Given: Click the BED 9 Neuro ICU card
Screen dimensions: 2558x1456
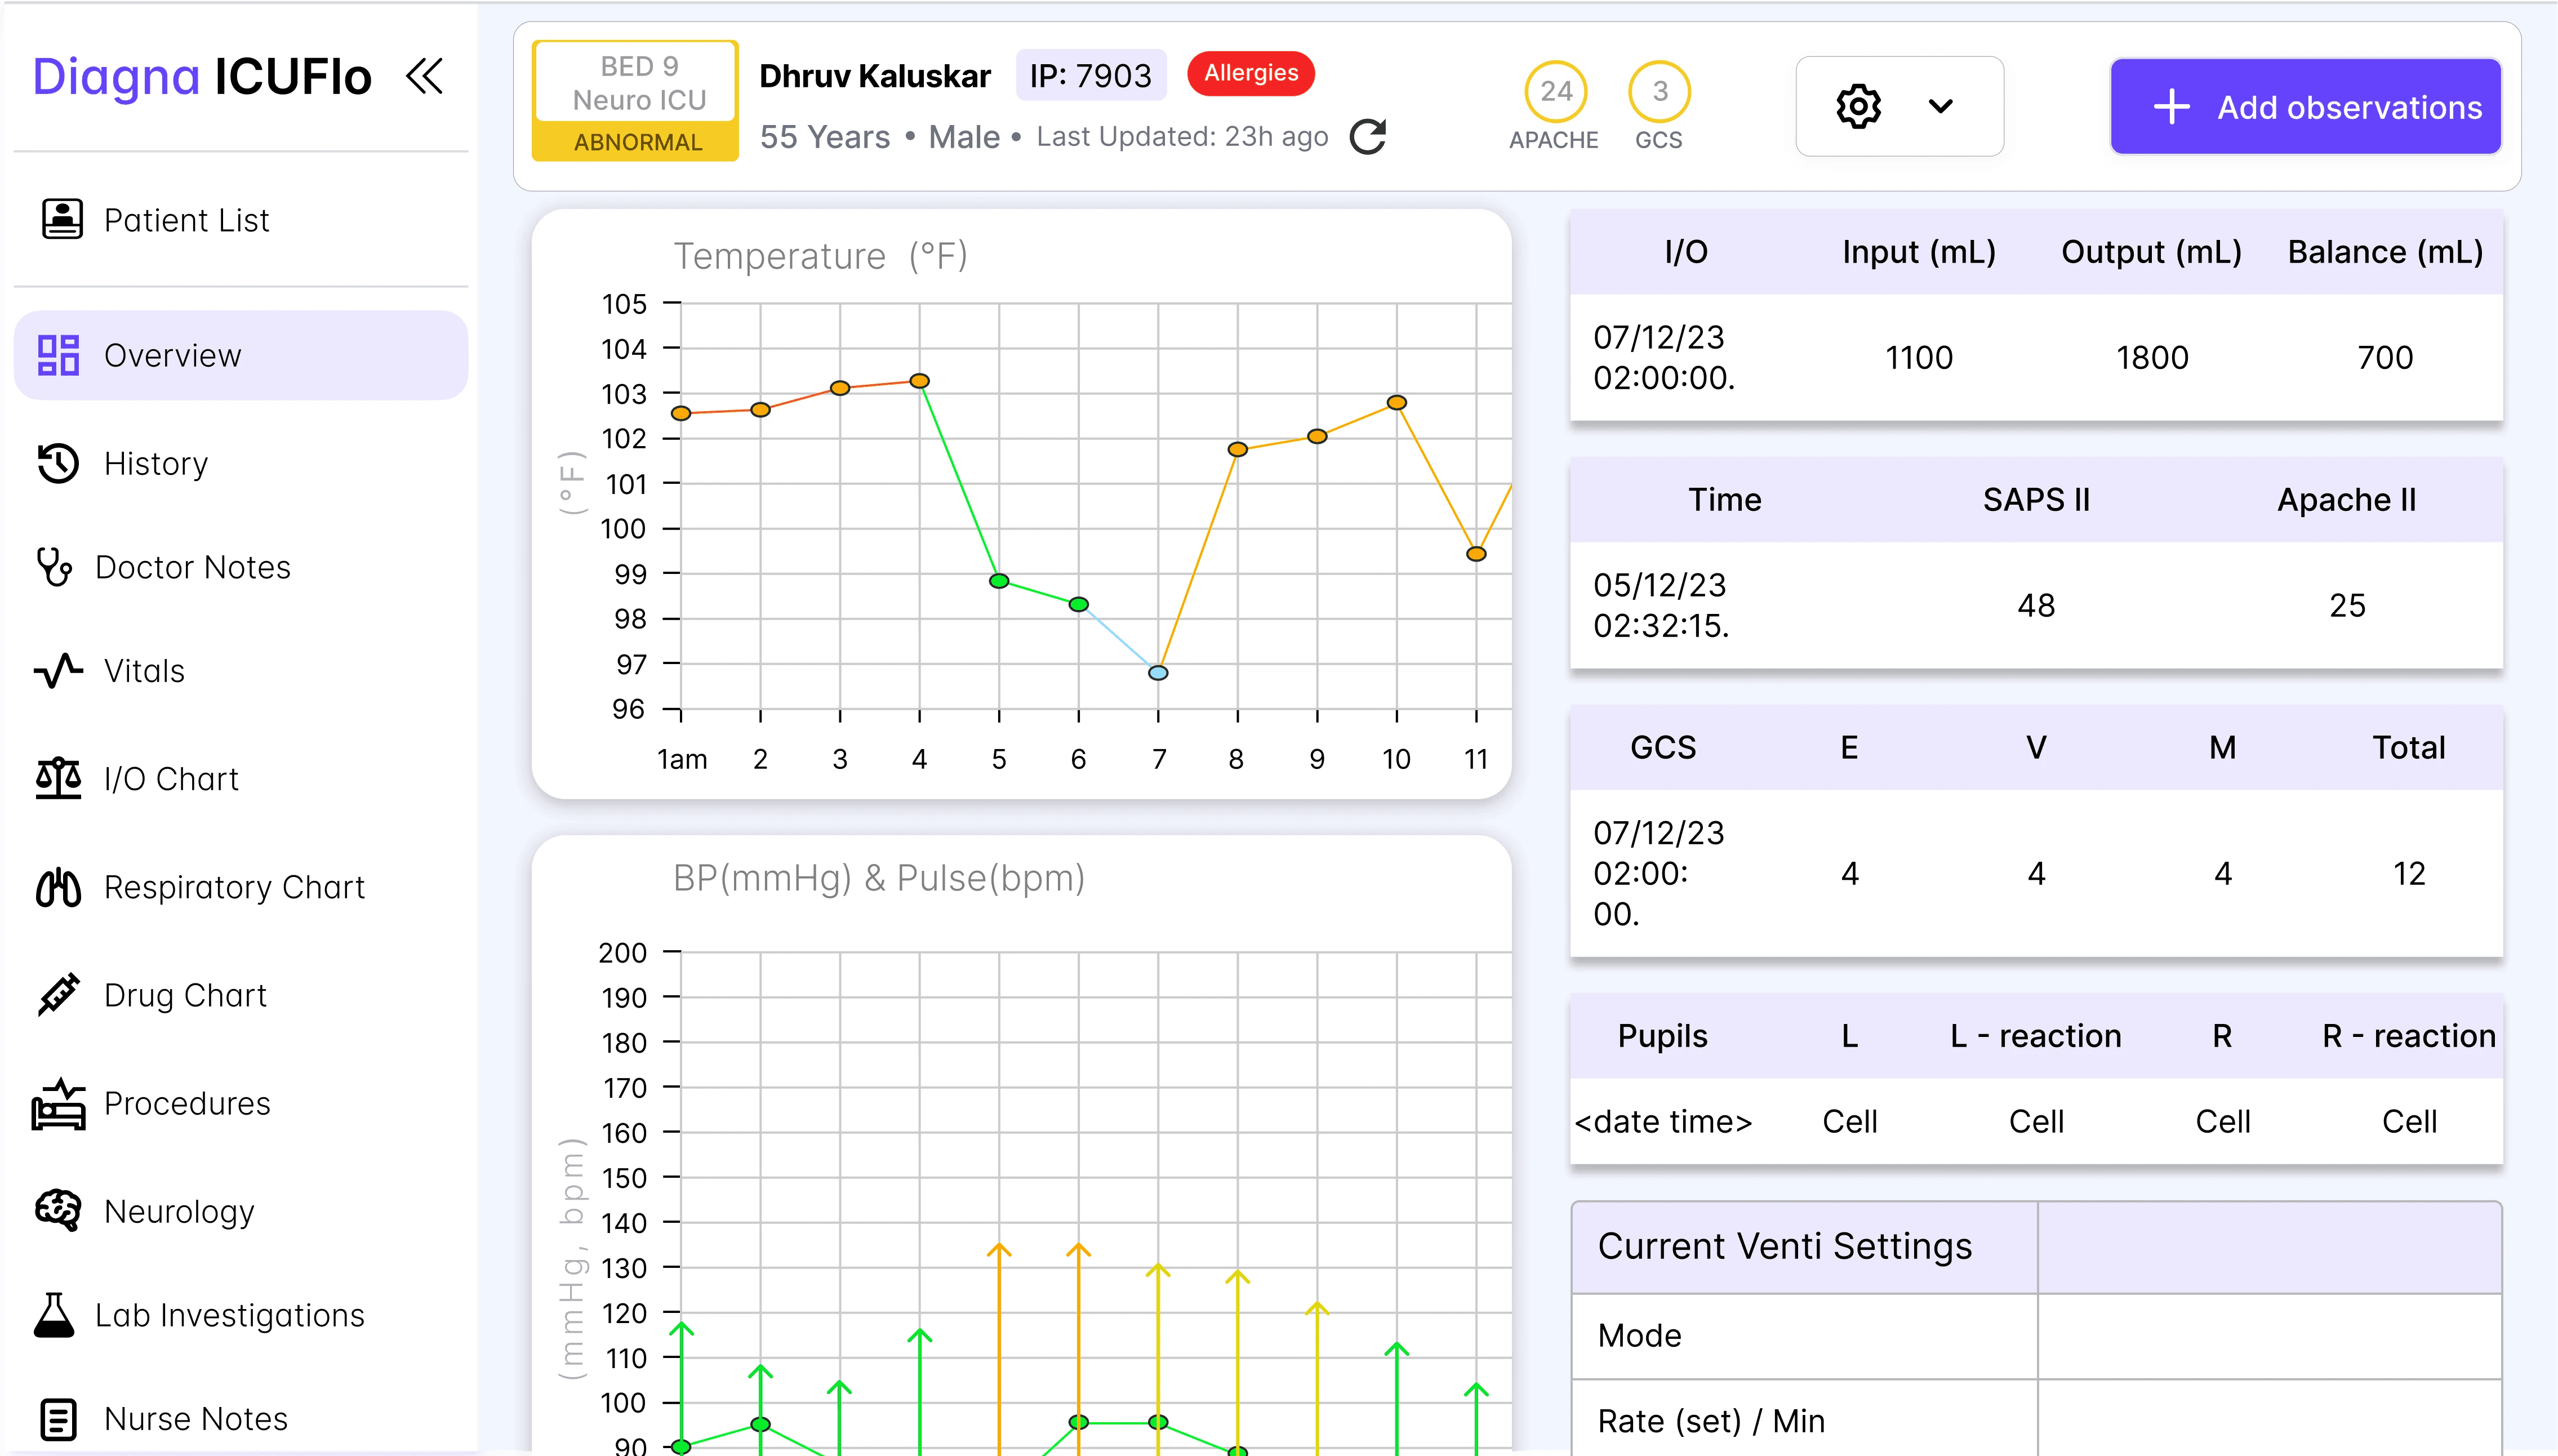Looking at the screenshot, I should coord(636,100).
